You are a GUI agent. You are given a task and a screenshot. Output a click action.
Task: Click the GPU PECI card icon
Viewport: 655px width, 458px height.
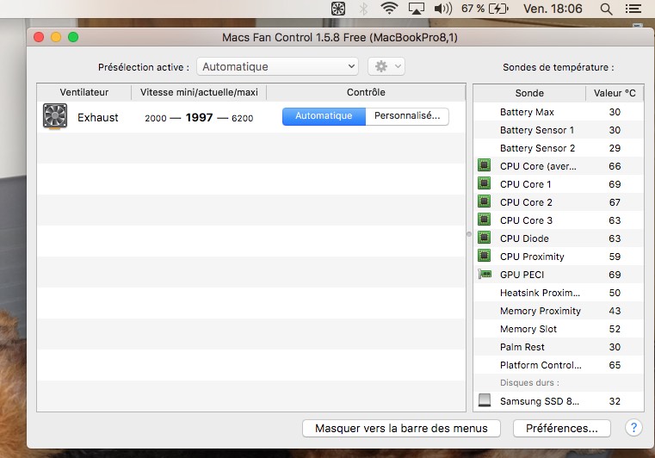(x=485, y=274)
